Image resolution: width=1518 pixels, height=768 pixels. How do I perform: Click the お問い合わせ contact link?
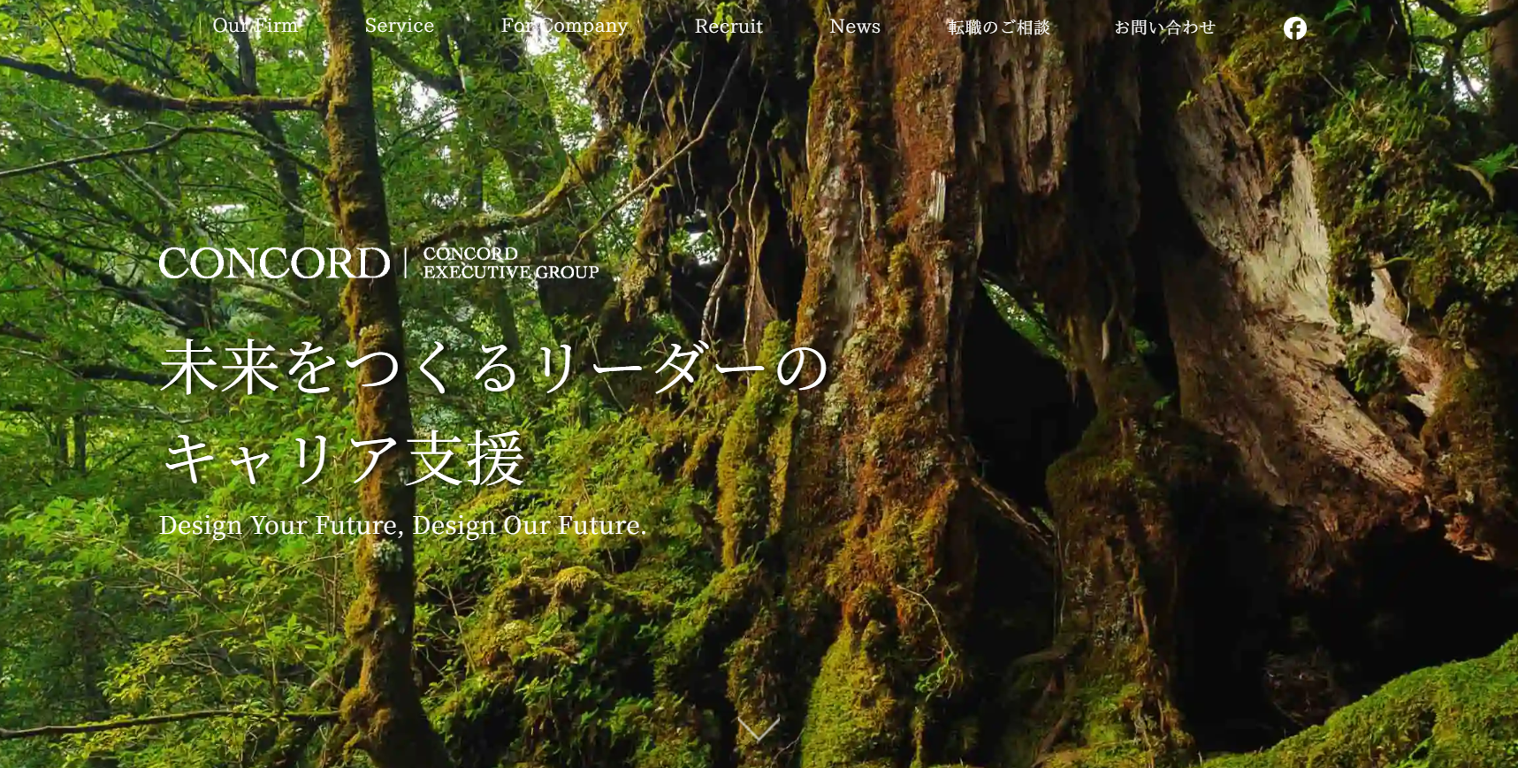point(1164,27)
